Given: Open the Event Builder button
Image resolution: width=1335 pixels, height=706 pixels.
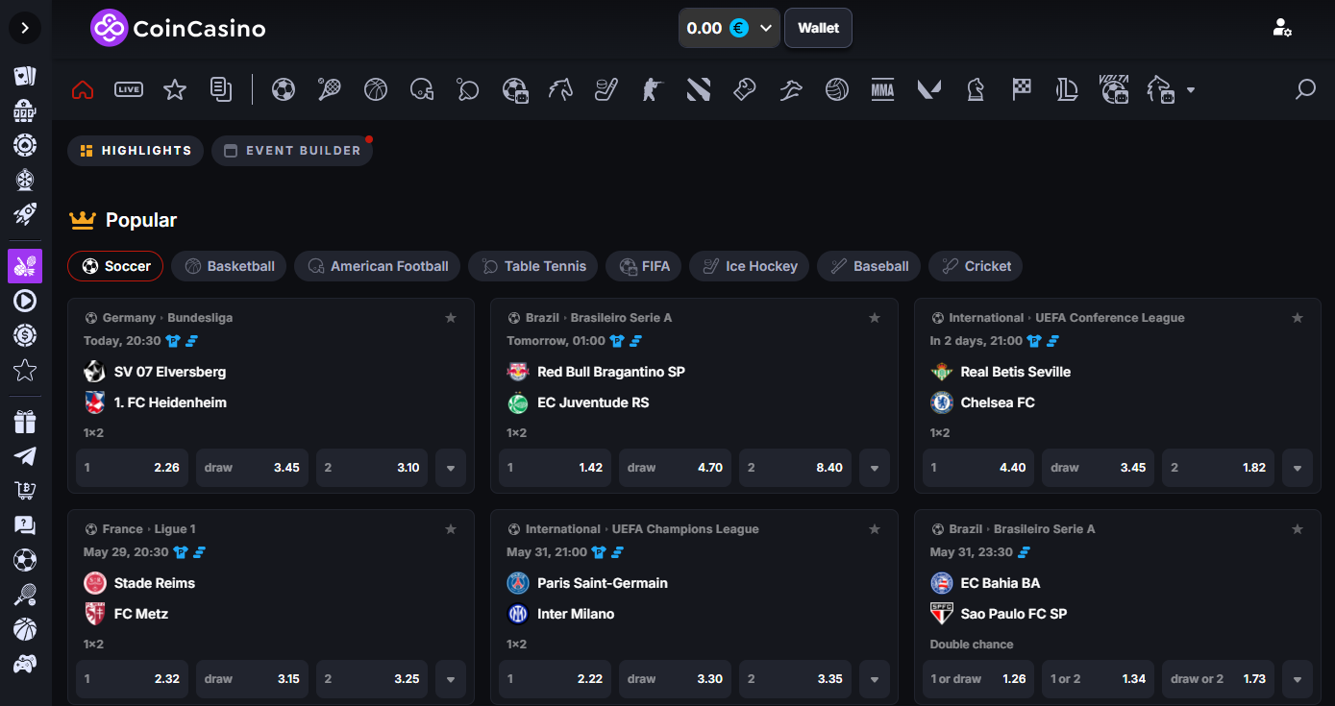Looking at the screenshot, I should point(292,151).
